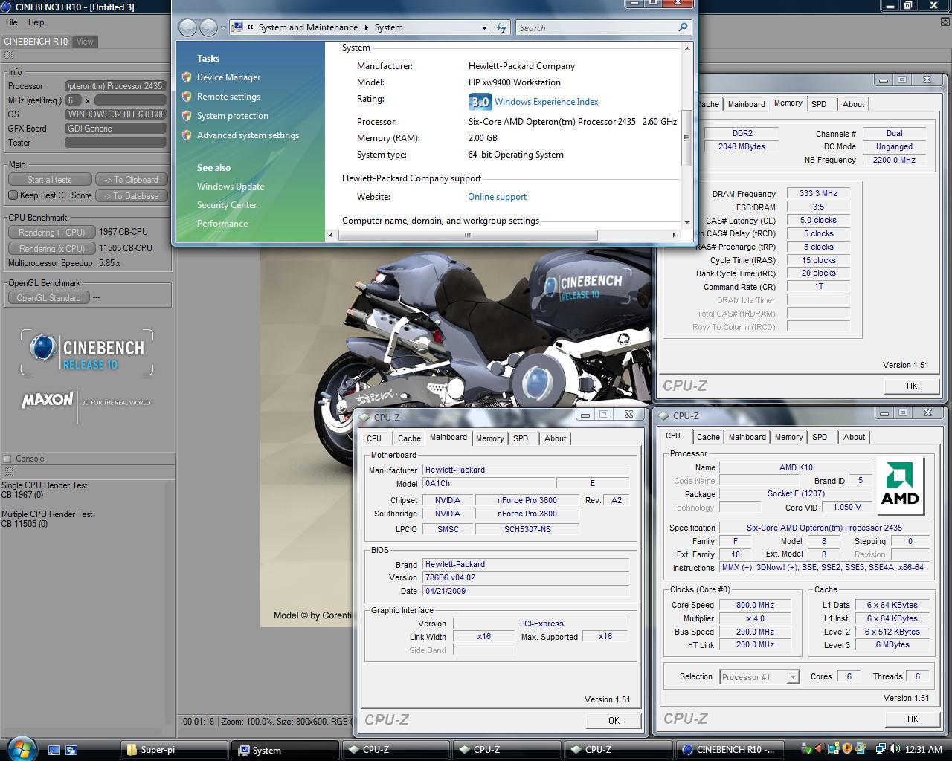Open the Windows Experience Index link
The height and width of the screenshot is (761, 952).
547,102
